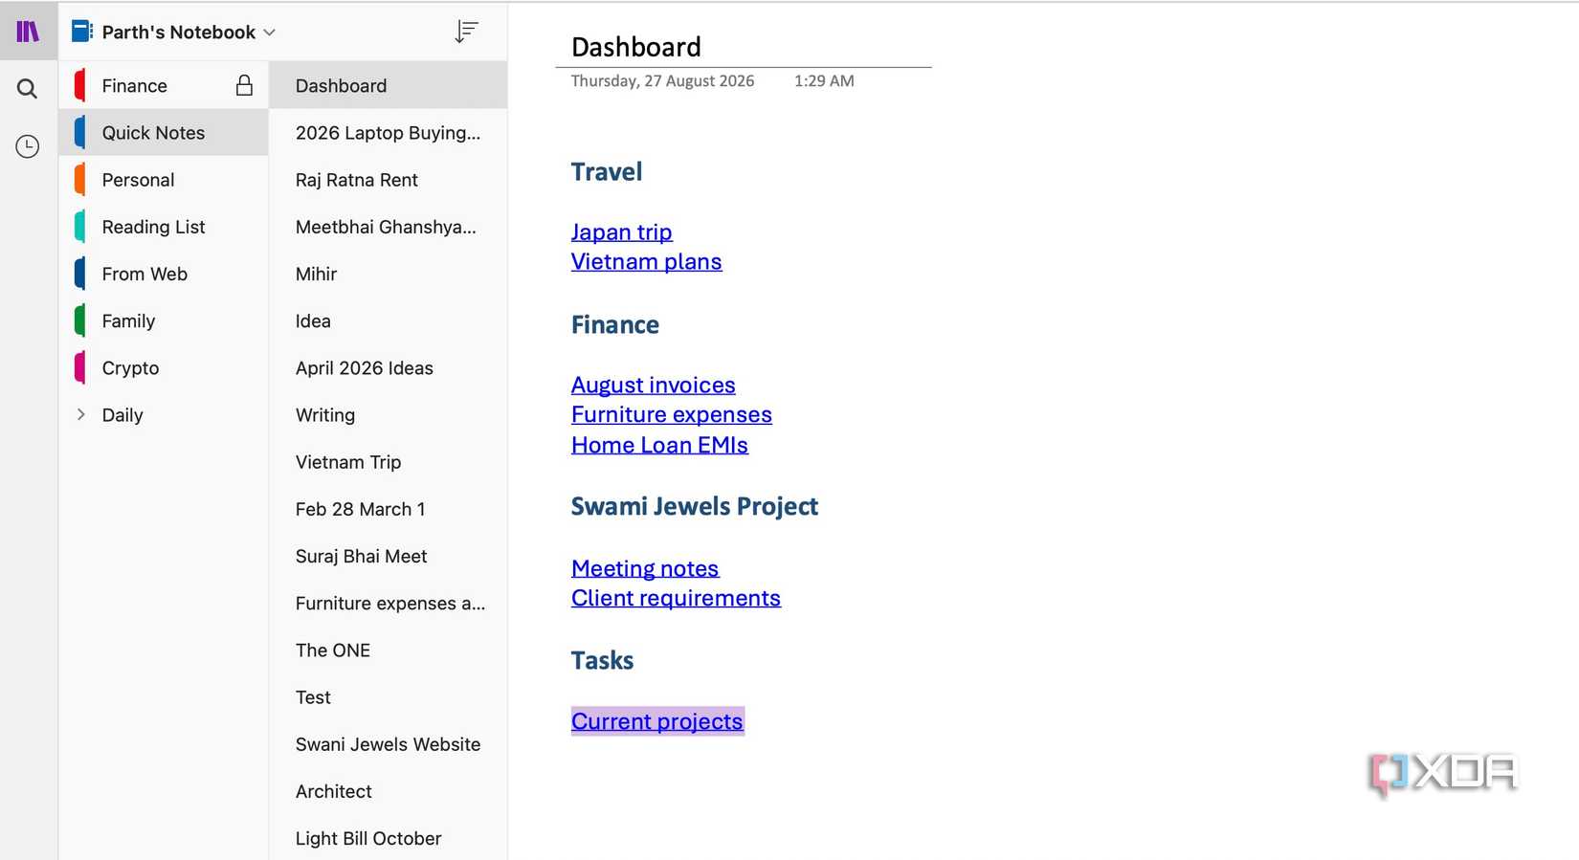Select the Vietnam Trip page
This screenshot has width=1579, height=860.
click(x=389, y=462)
